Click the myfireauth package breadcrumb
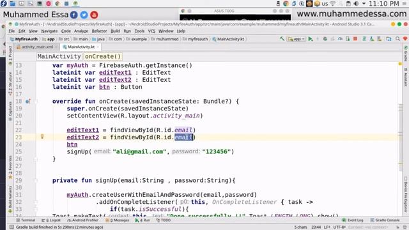 click(x=196, y=39)
